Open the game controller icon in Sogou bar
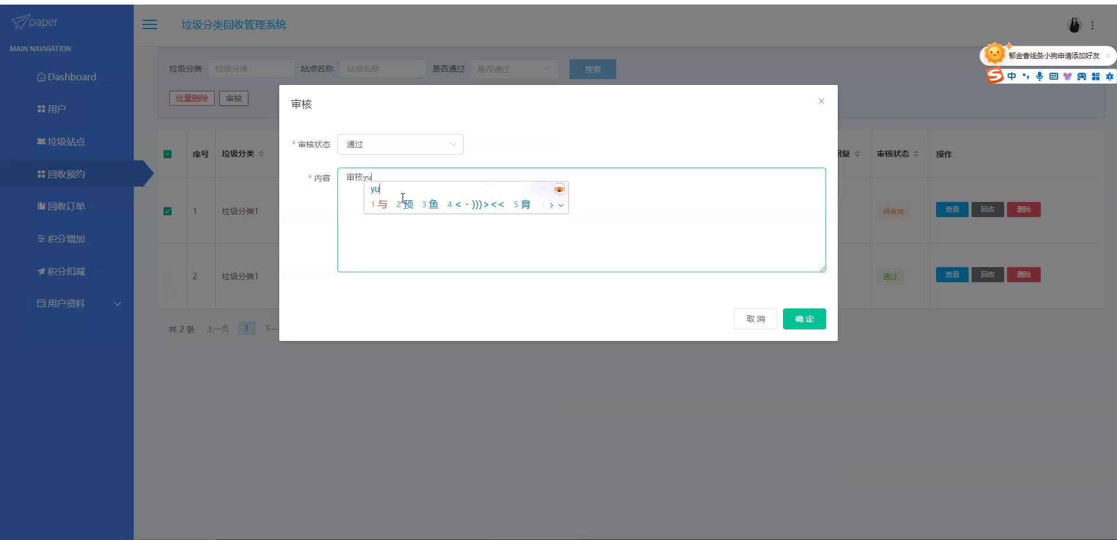The width and height of the screenshot is (1117, 540). pos(1082,76)
